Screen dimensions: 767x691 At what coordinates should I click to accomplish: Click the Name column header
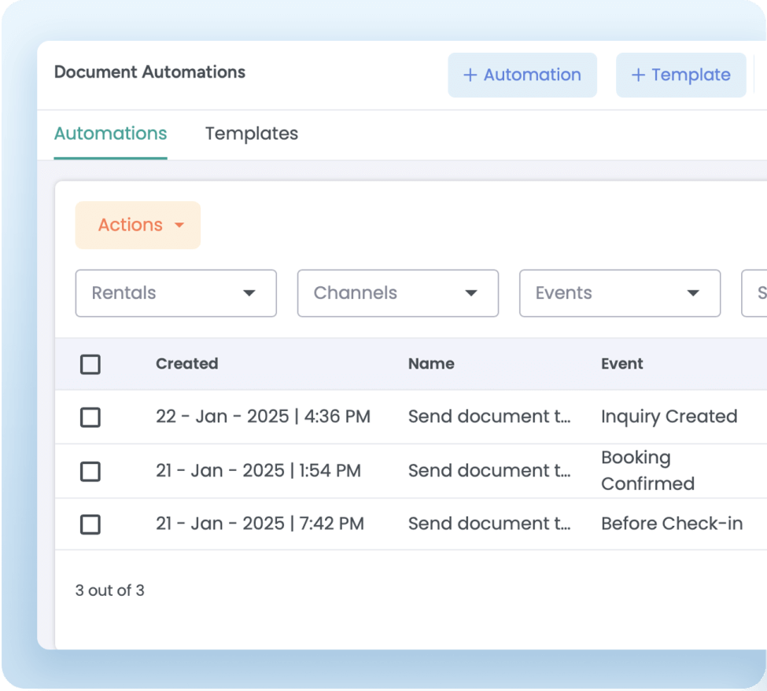[430, 364]
